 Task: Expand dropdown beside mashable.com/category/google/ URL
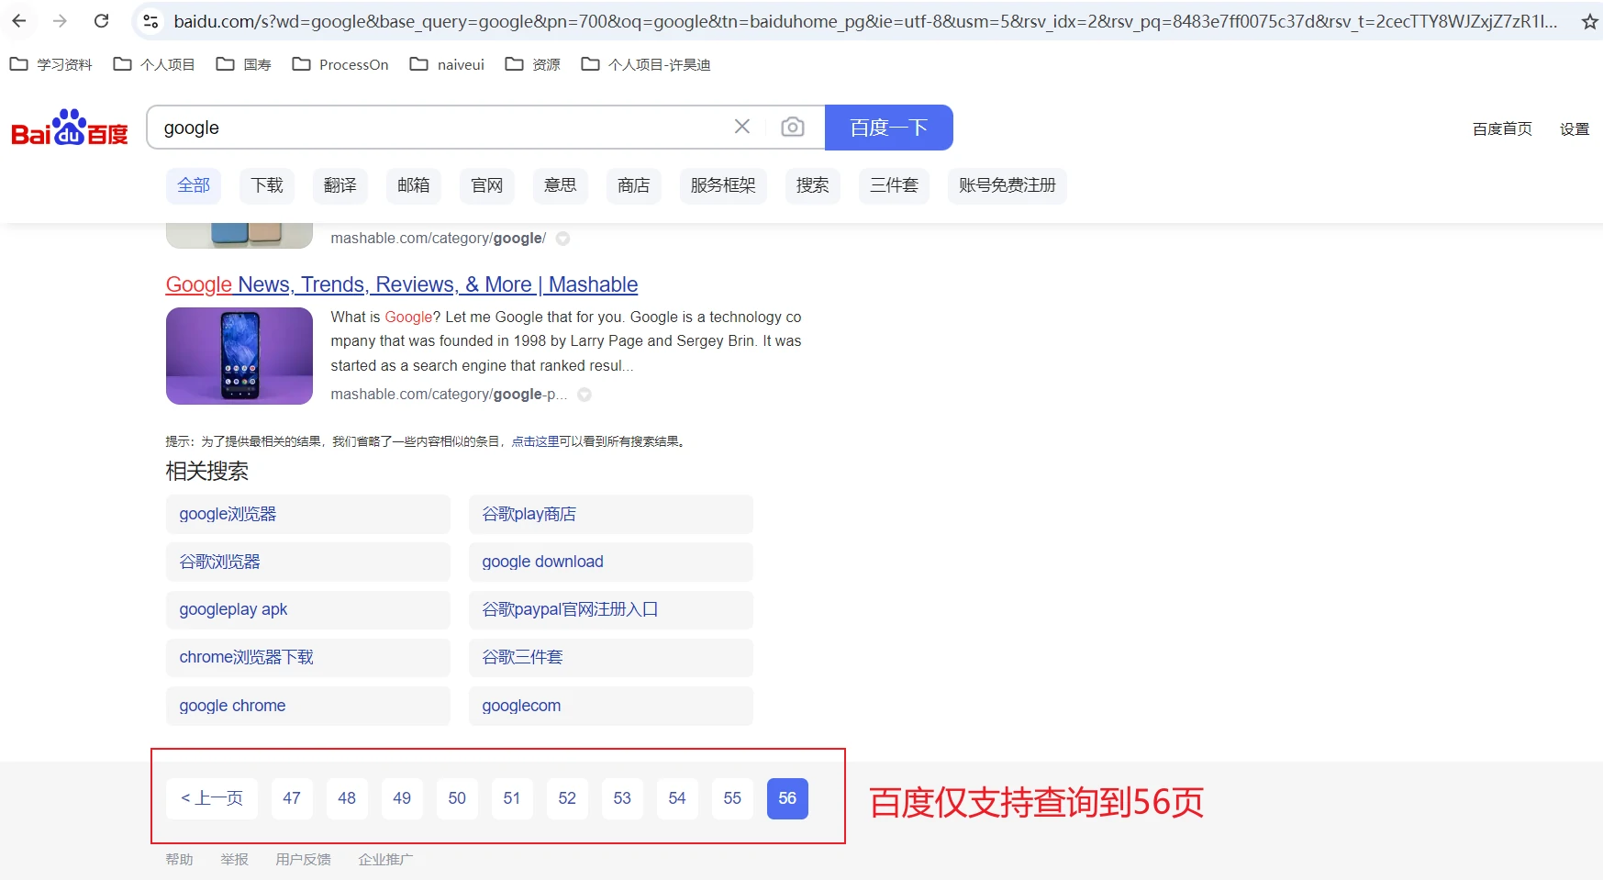tap(563, 239)
